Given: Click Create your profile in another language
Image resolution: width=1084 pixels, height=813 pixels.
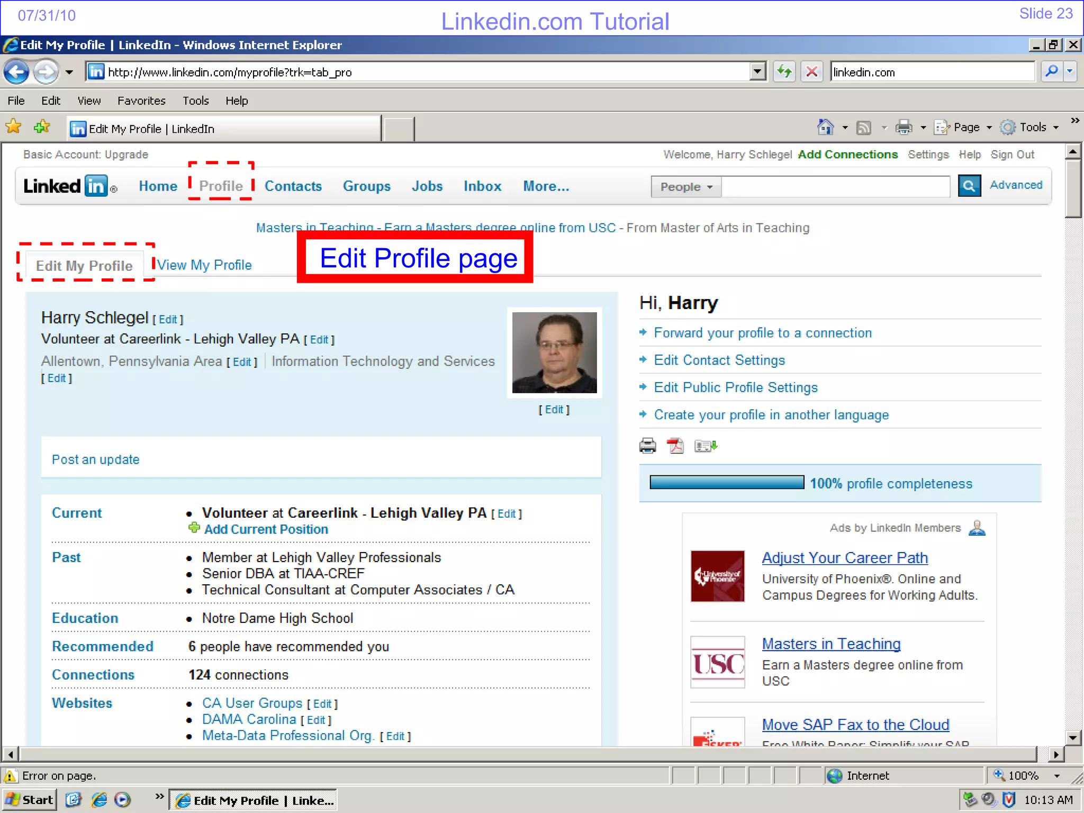Looking at the screenshot, I should pyautogui.click(x=771, y=415).
